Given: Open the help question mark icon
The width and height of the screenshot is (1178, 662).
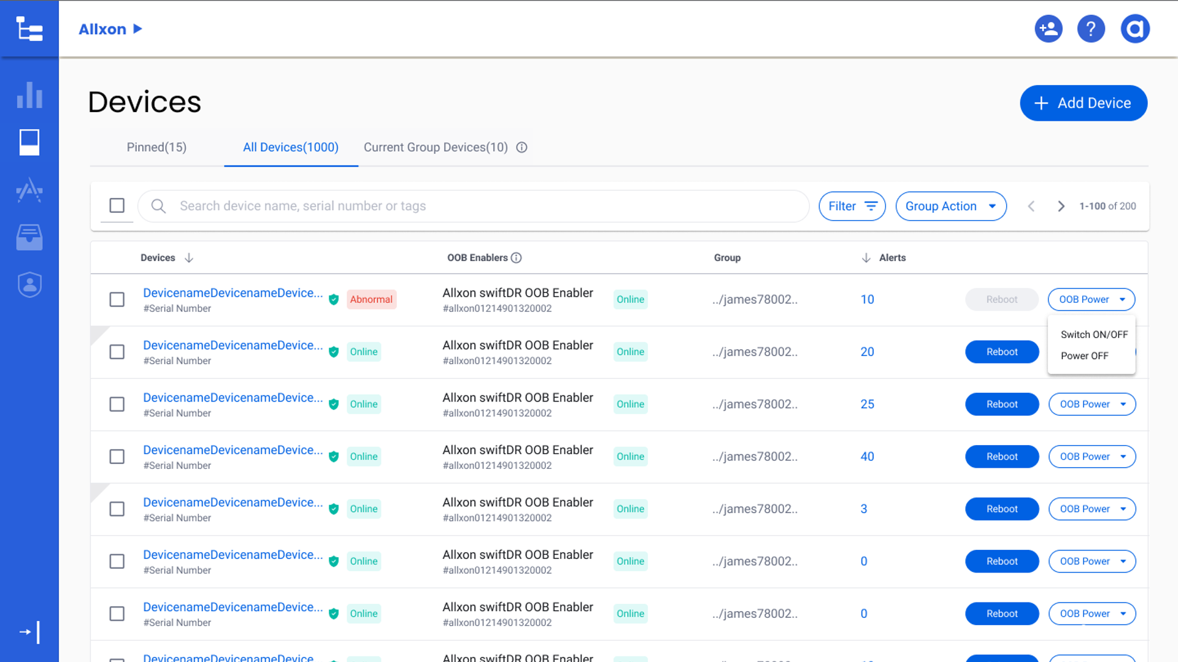Looking at the screenshot, I should (1091, 29).
